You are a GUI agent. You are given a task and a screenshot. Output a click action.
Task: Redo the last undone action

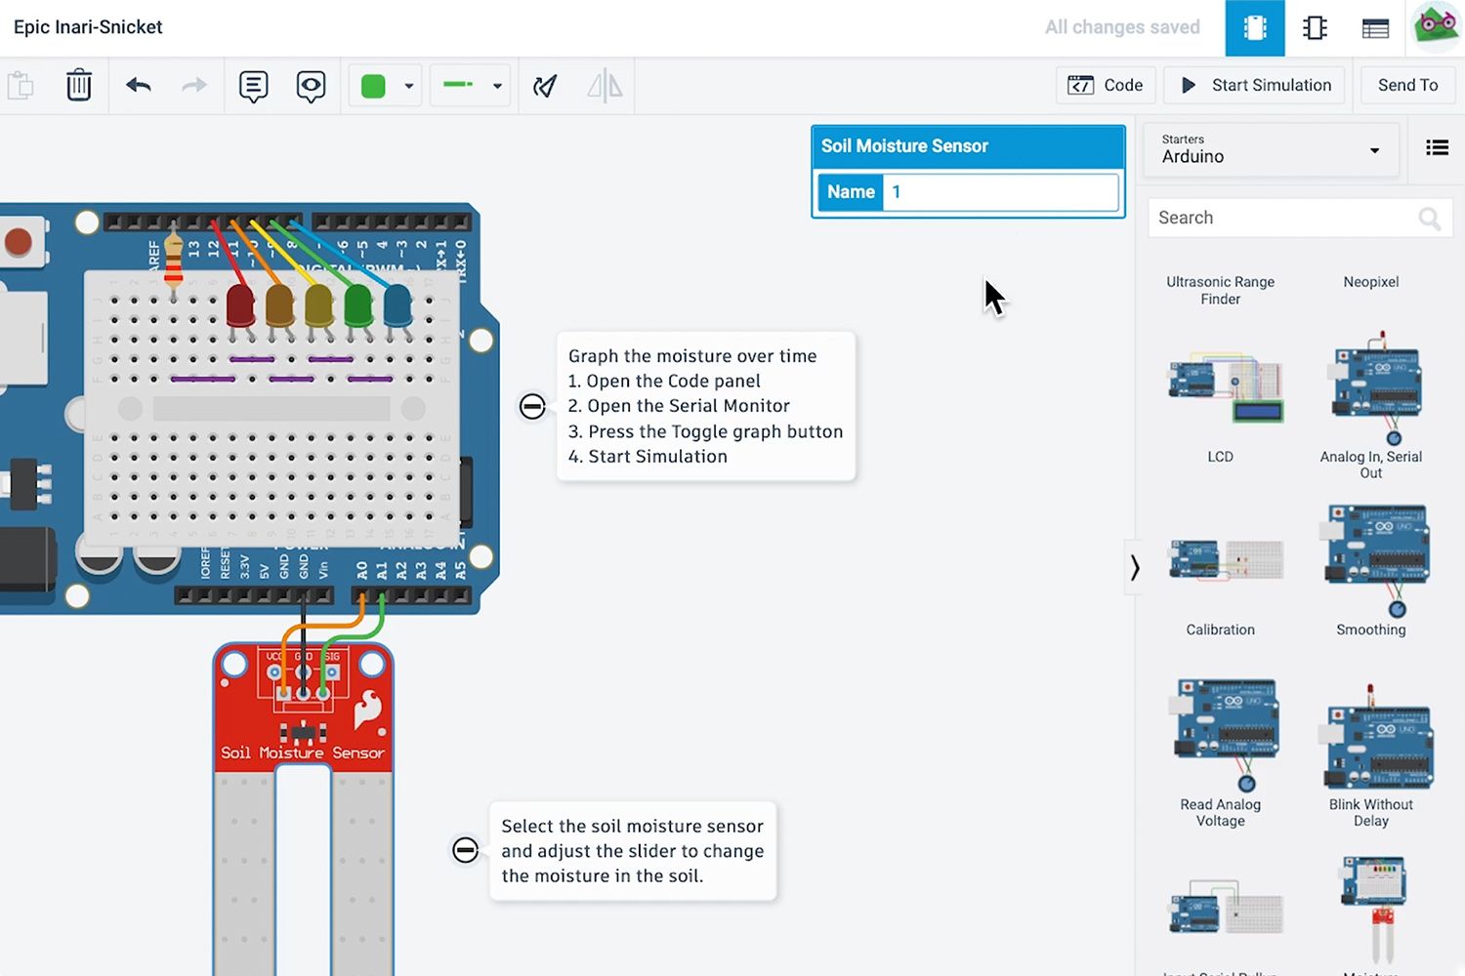(x=193, y=85)
